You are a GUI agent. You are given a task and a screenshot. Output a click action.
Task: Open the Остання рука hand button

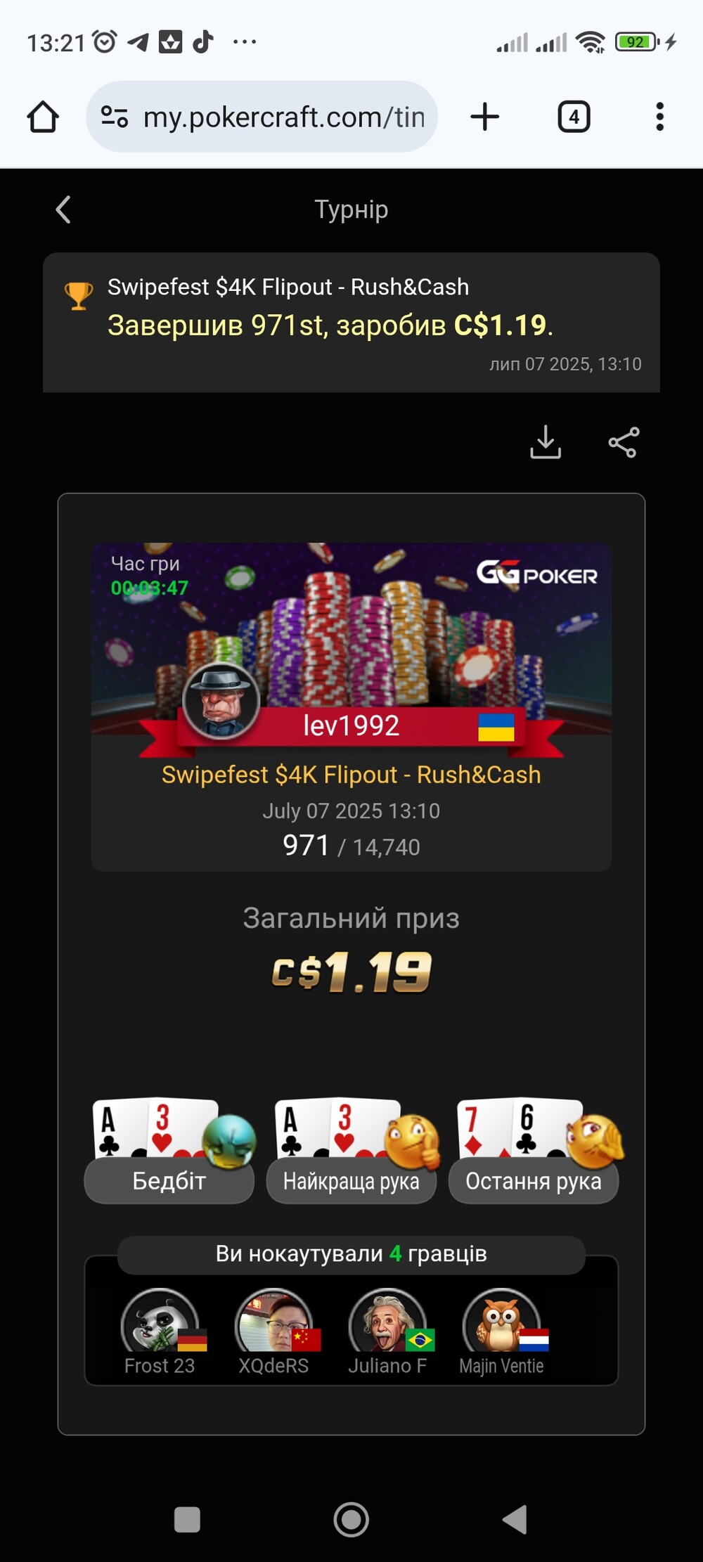(x=534, y=1180)
